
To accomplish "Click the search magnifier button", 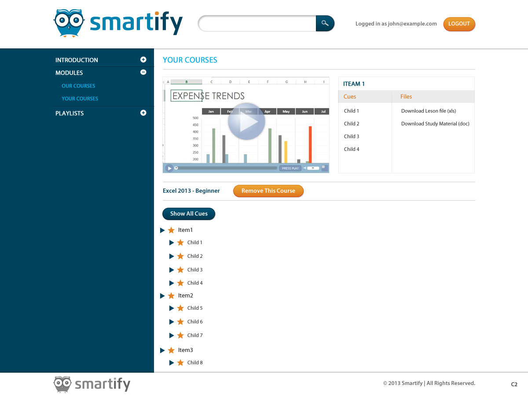I will click(325, 23).
